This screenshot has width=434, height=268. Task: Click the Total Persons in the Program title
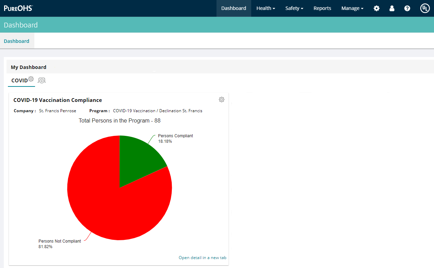click(120, 121)
